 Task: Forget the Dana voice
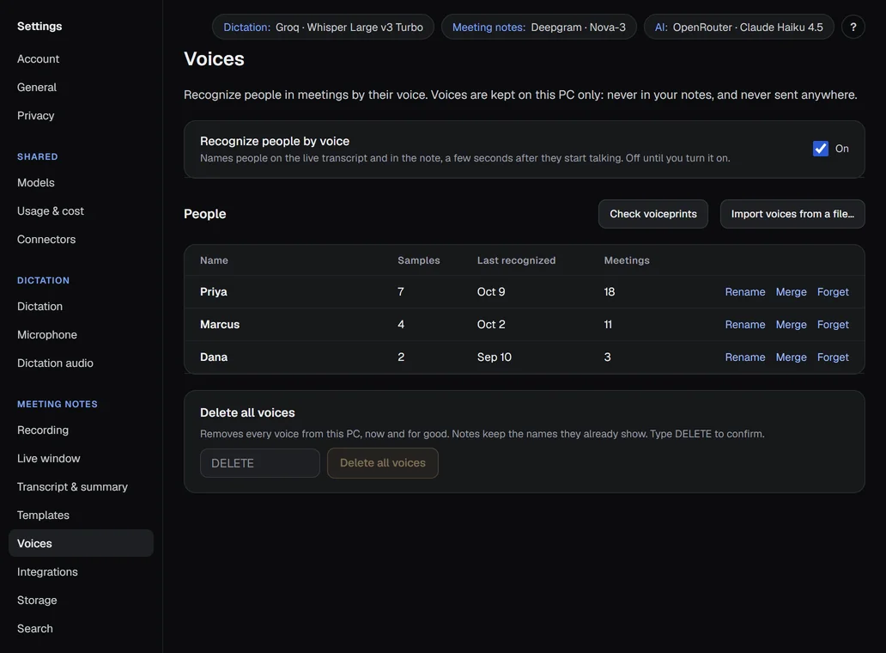[x=833, y=357]
